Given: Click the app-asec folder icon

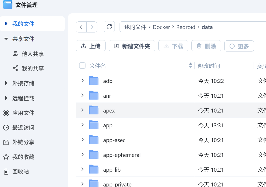Looking at the screenshot, I should pyautogui.click(x=94, y=140).
